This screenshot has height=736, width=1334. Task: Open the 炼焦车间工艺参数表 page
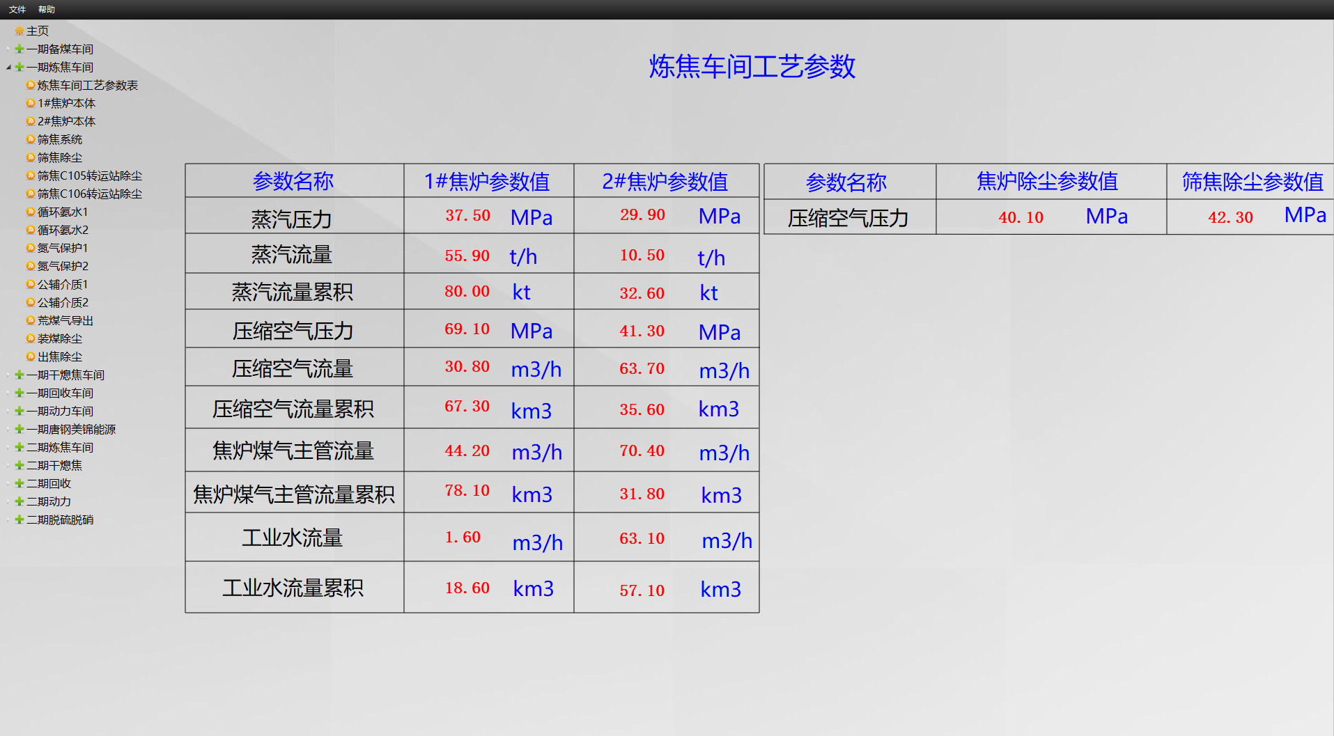click(x=87, y=85)
